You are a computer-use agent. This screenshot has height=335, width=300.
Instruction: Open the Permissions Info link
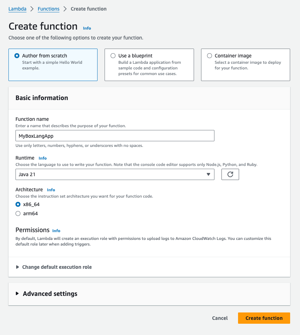(56, 231)
